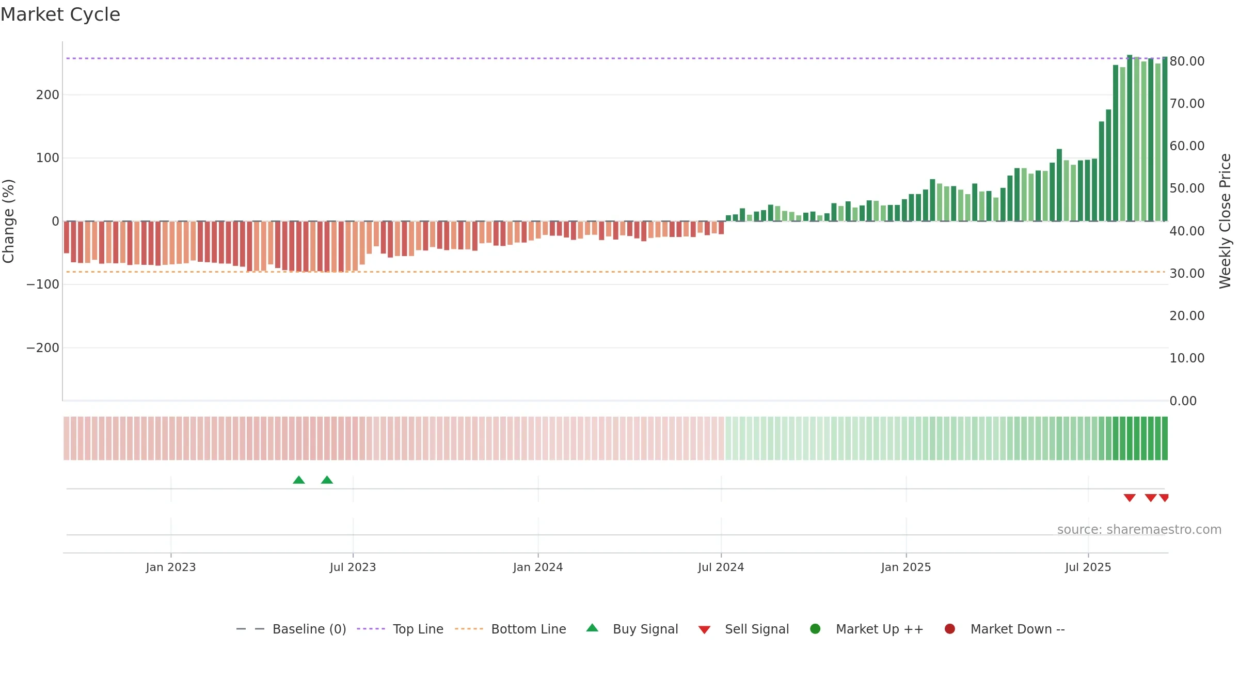Screen dimensions: 1239x697
Task: Toggle the Bottom Line legend entry
Action: (x=511, y=629)
